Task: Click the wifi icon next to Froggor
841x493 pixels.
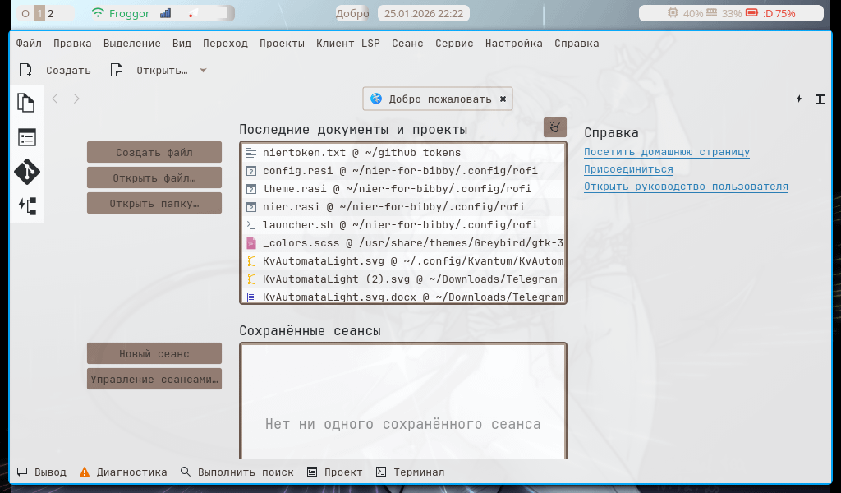Action: coord(98,13)
